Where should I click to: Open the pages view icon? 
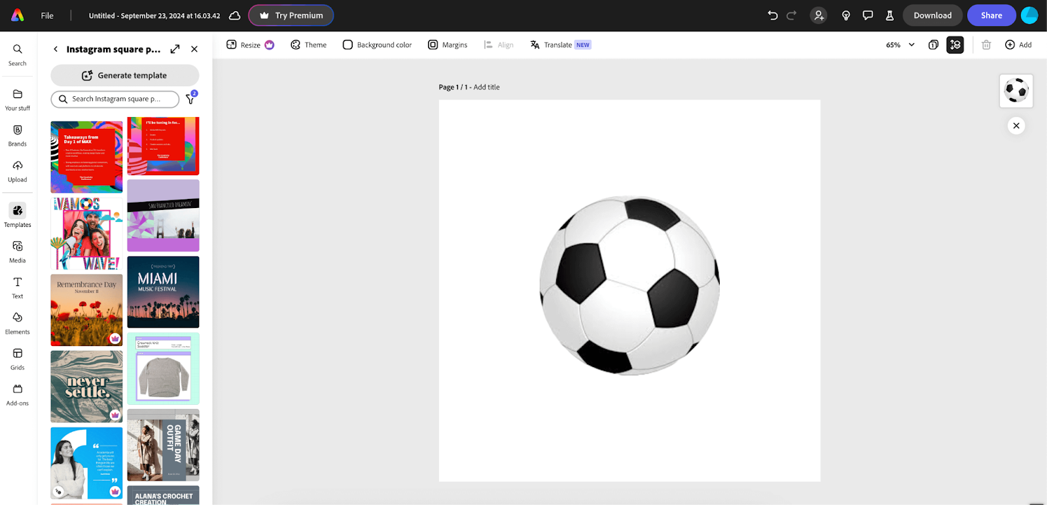point(933,45)
